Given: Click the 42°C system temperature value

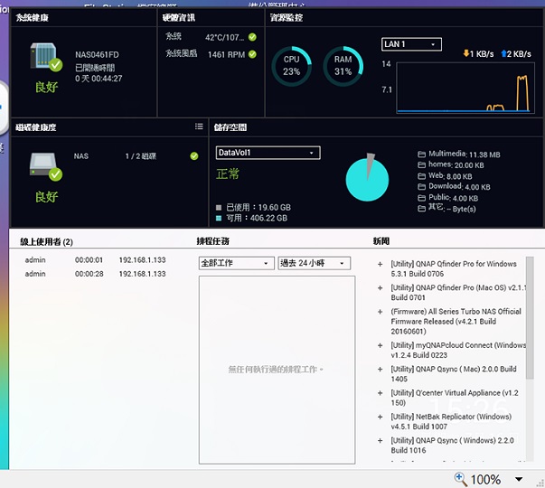Looking at the screenshot, I should 224,37.
